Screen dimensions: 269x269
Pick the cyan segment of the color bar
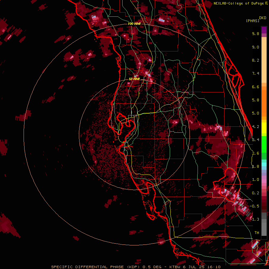(x=264, y=164)
